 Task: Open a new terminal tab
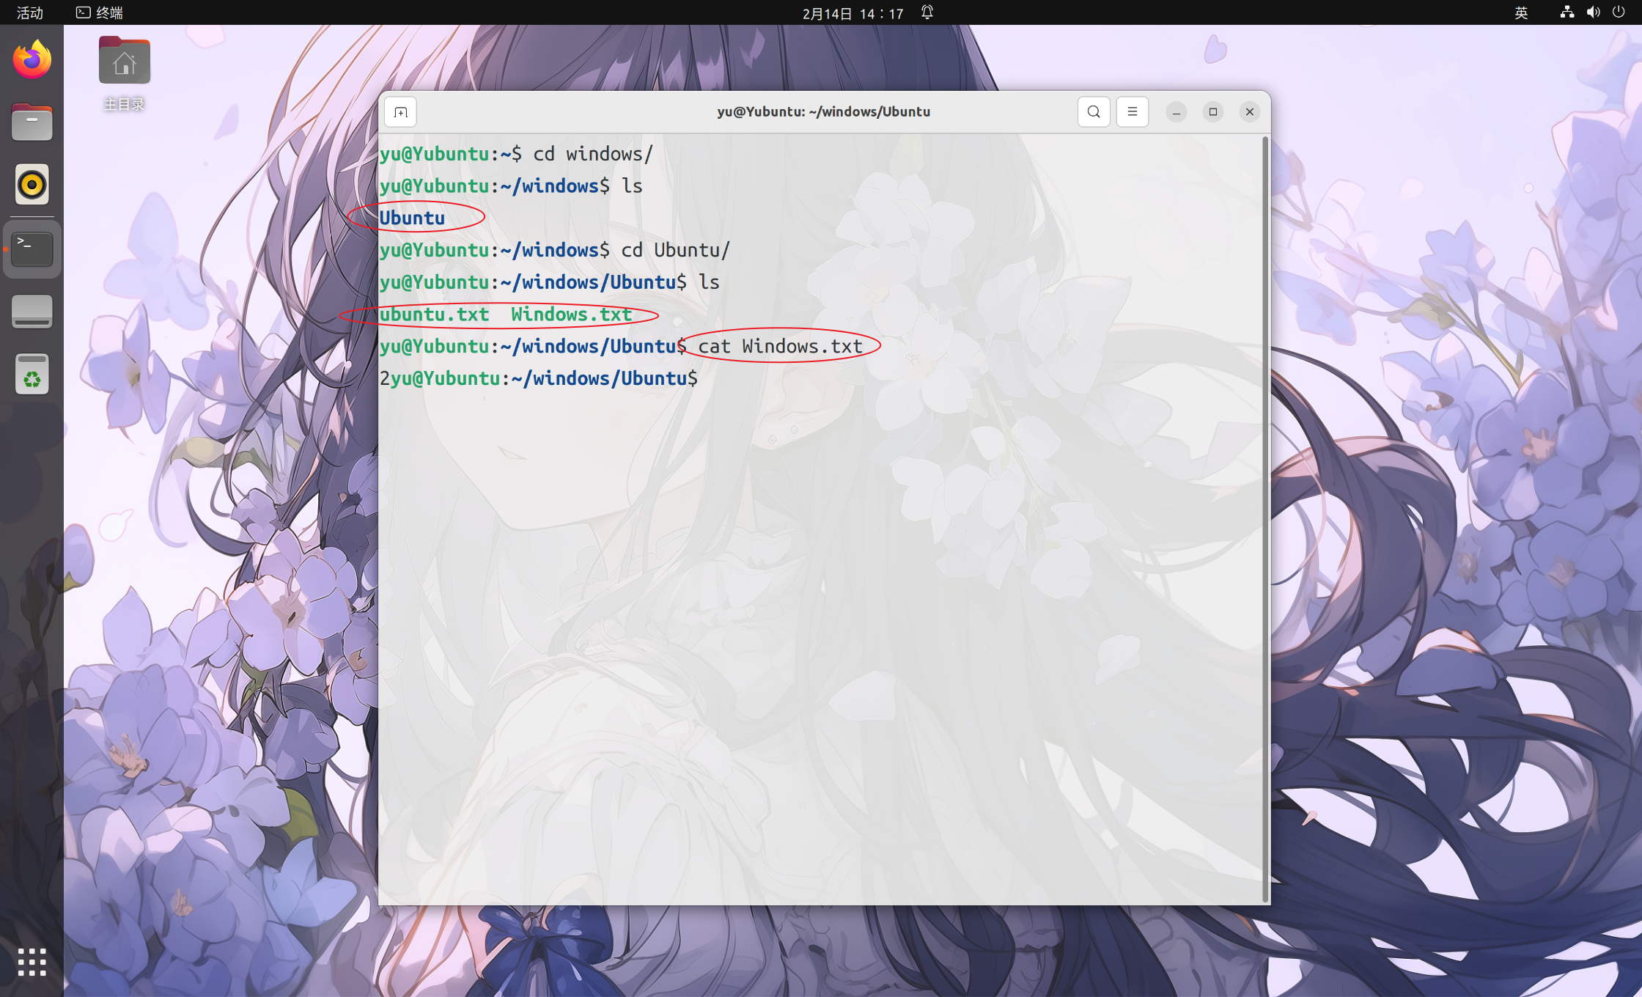(400, 112)
